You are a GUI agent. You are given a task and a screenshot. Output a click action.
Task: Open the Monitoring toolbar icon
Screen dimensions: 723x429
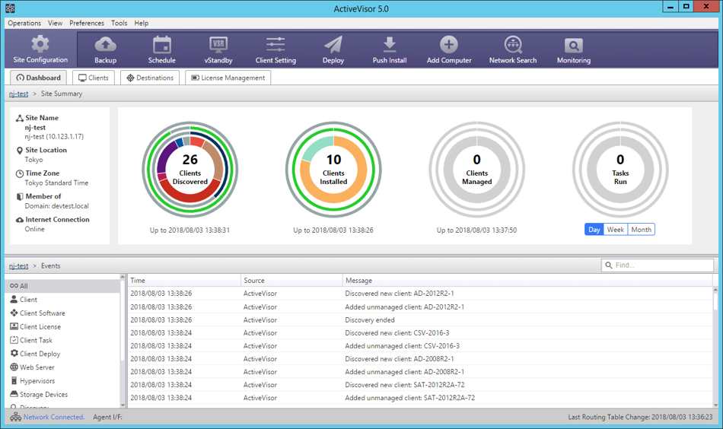pyautogui.click(x=574, y=45)
